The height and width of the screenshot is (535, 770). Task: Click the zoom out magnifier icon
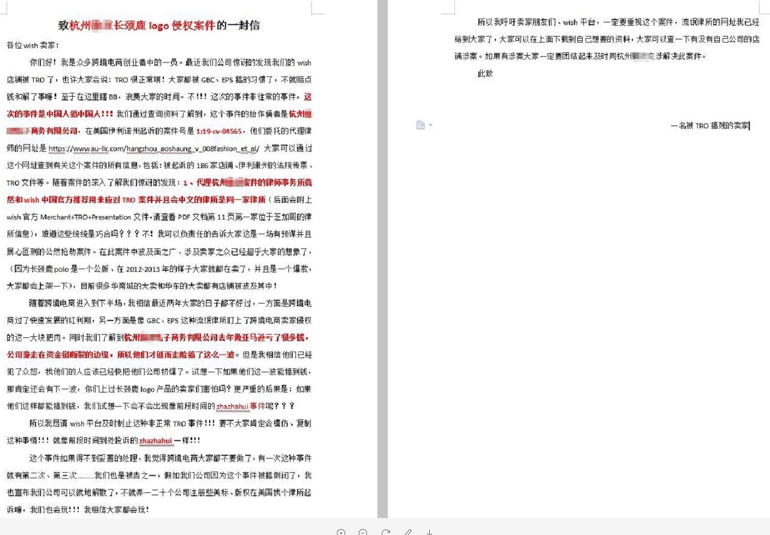click(363, 532)
